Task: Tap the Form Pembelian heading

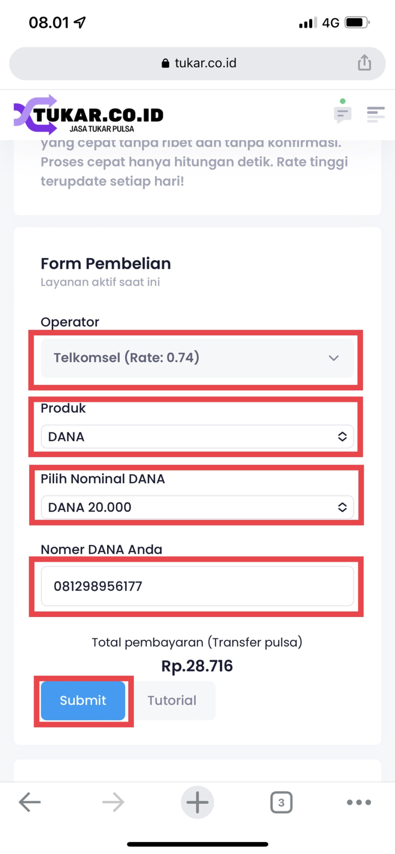Action: (106, 263)
